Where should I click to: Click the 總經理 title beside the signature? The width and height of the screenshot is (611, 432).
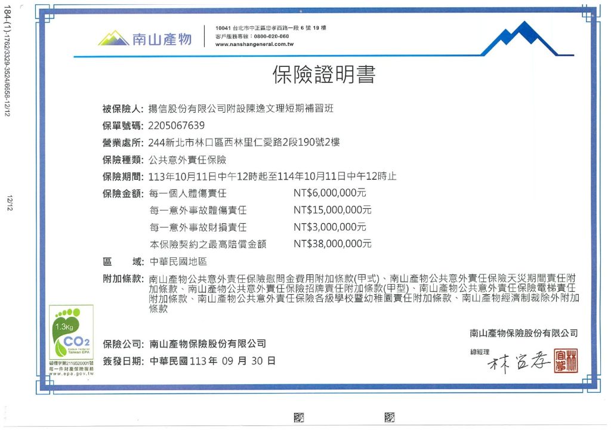(480, 352)
